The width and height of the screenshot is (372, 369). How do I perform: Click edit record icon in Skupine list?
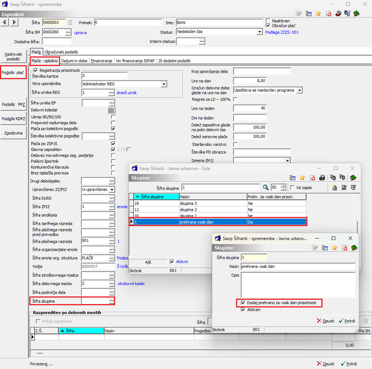344,188
